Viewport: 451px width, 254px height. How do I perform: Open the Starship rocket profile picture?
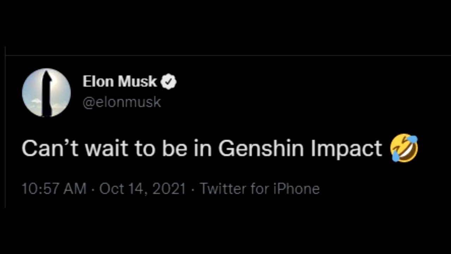tap(47, 93)
